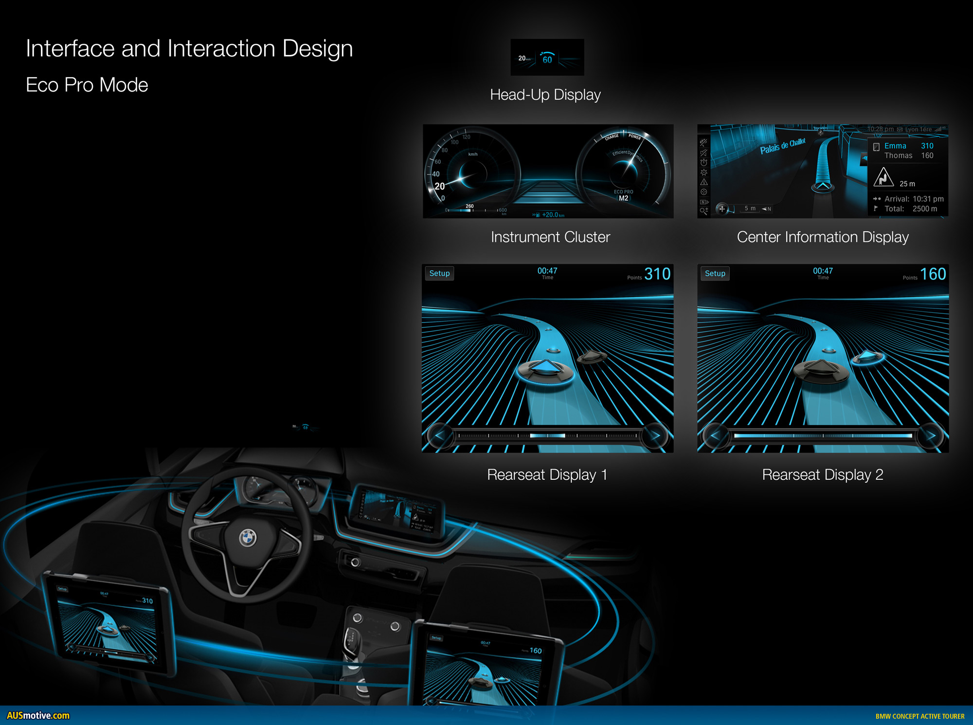Click the zoom magnifier icon in map sidebar
973x725 pixels.
(703, 211)
